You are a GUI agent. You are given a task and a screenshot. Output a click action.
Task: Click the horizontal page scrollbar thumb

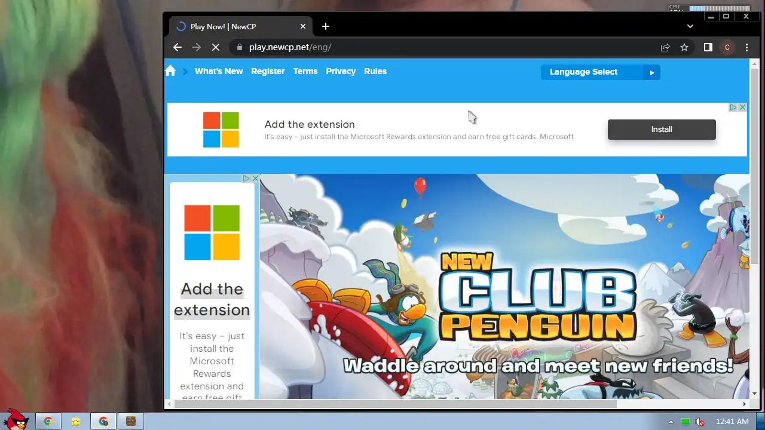click(x=396, y=404)
